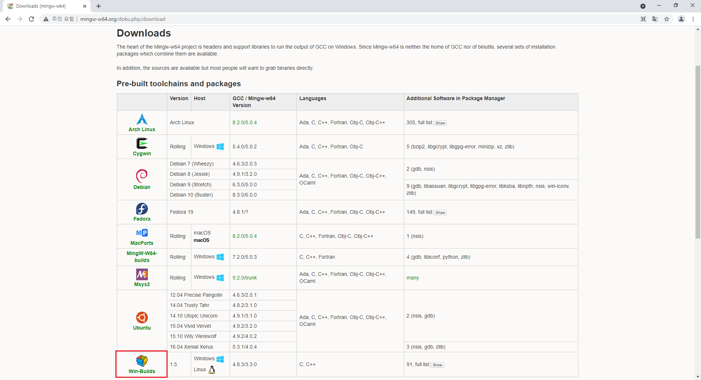Click the Arch Linux logo icon
Viewport: 701px width, 380px height.
(x=142, y=119)
